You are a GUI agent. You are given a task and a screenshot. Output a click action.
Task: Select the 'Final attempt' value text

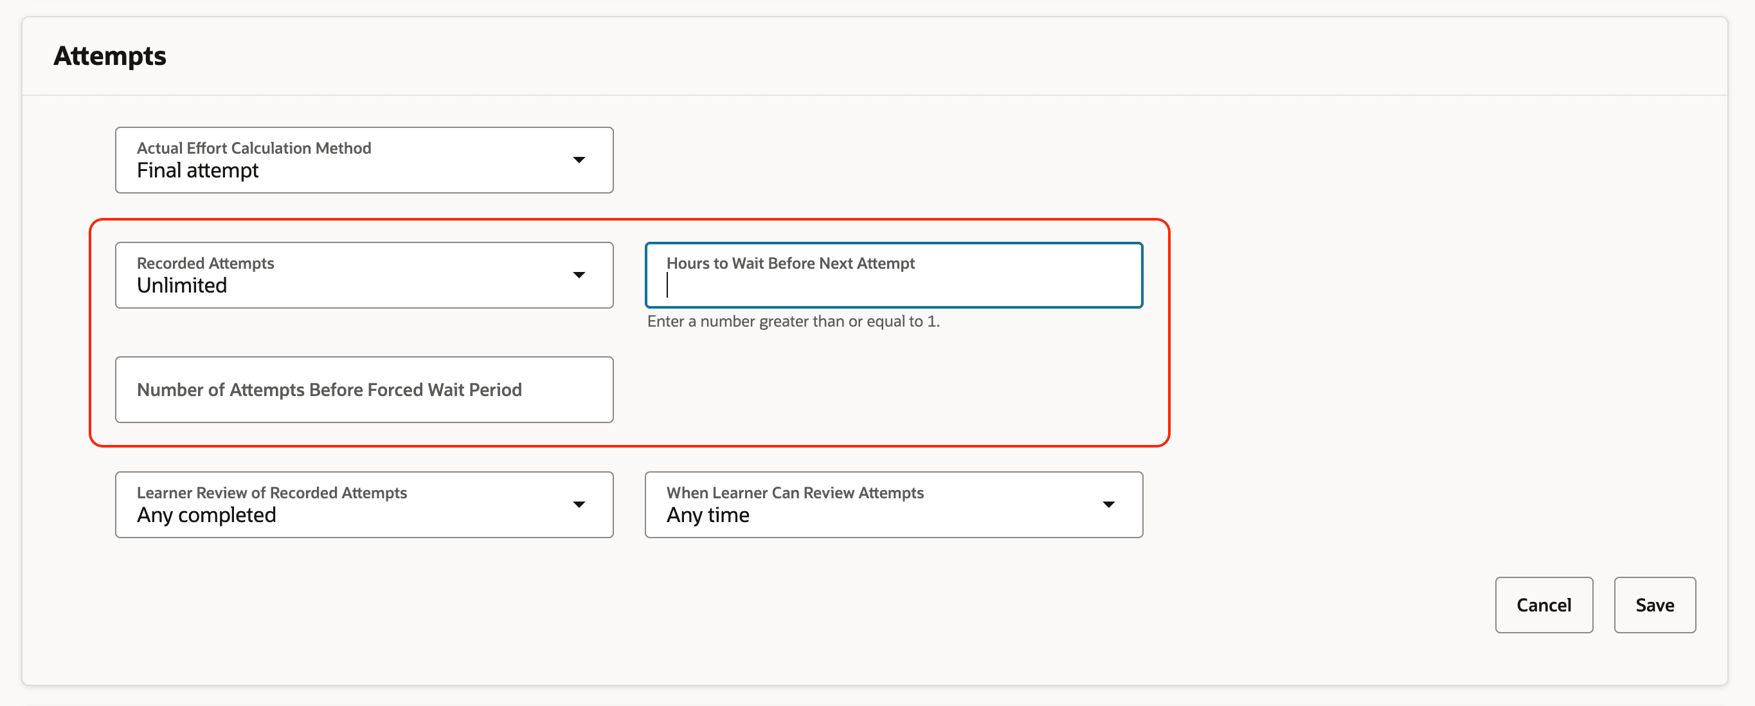tap(197, 171)
